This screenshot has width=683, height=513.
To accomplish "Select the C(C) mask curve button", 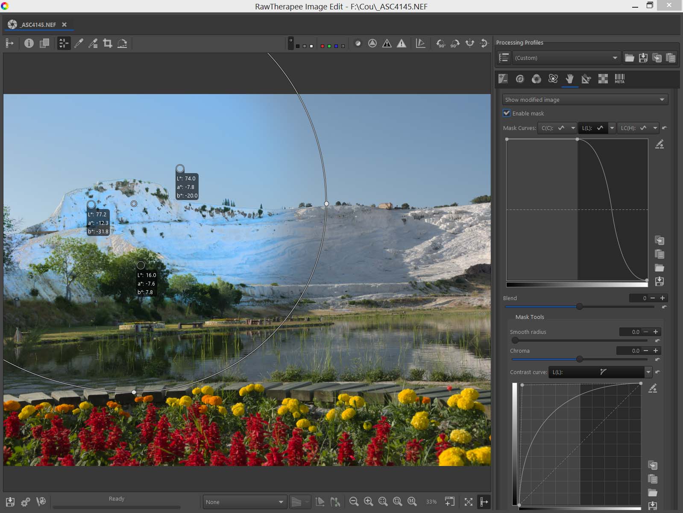I will click(x=553, y=128).
